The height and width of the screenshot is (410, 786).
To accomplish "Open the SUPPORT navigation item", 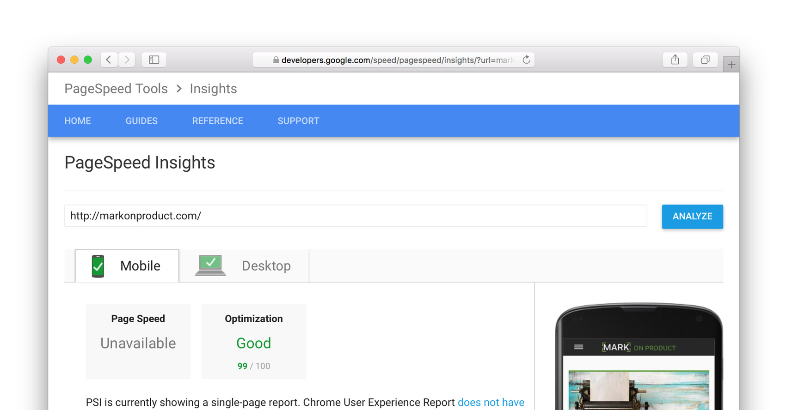I will tap(298, 121).
